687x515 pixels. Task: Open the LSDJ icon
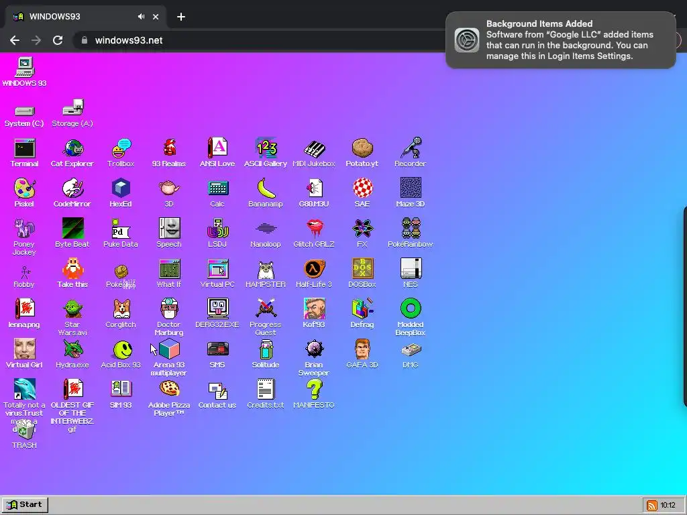tap(217, 229)
